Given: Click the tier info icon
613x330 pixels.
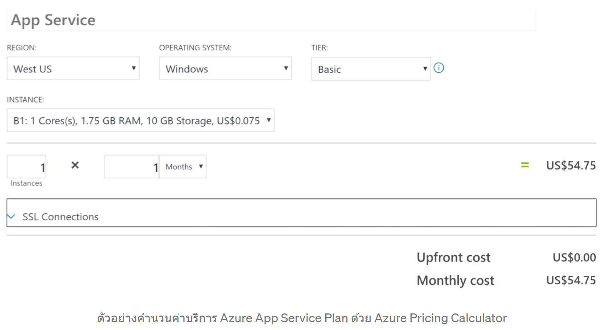Looking at the screenshot, I should click(439, 68).
